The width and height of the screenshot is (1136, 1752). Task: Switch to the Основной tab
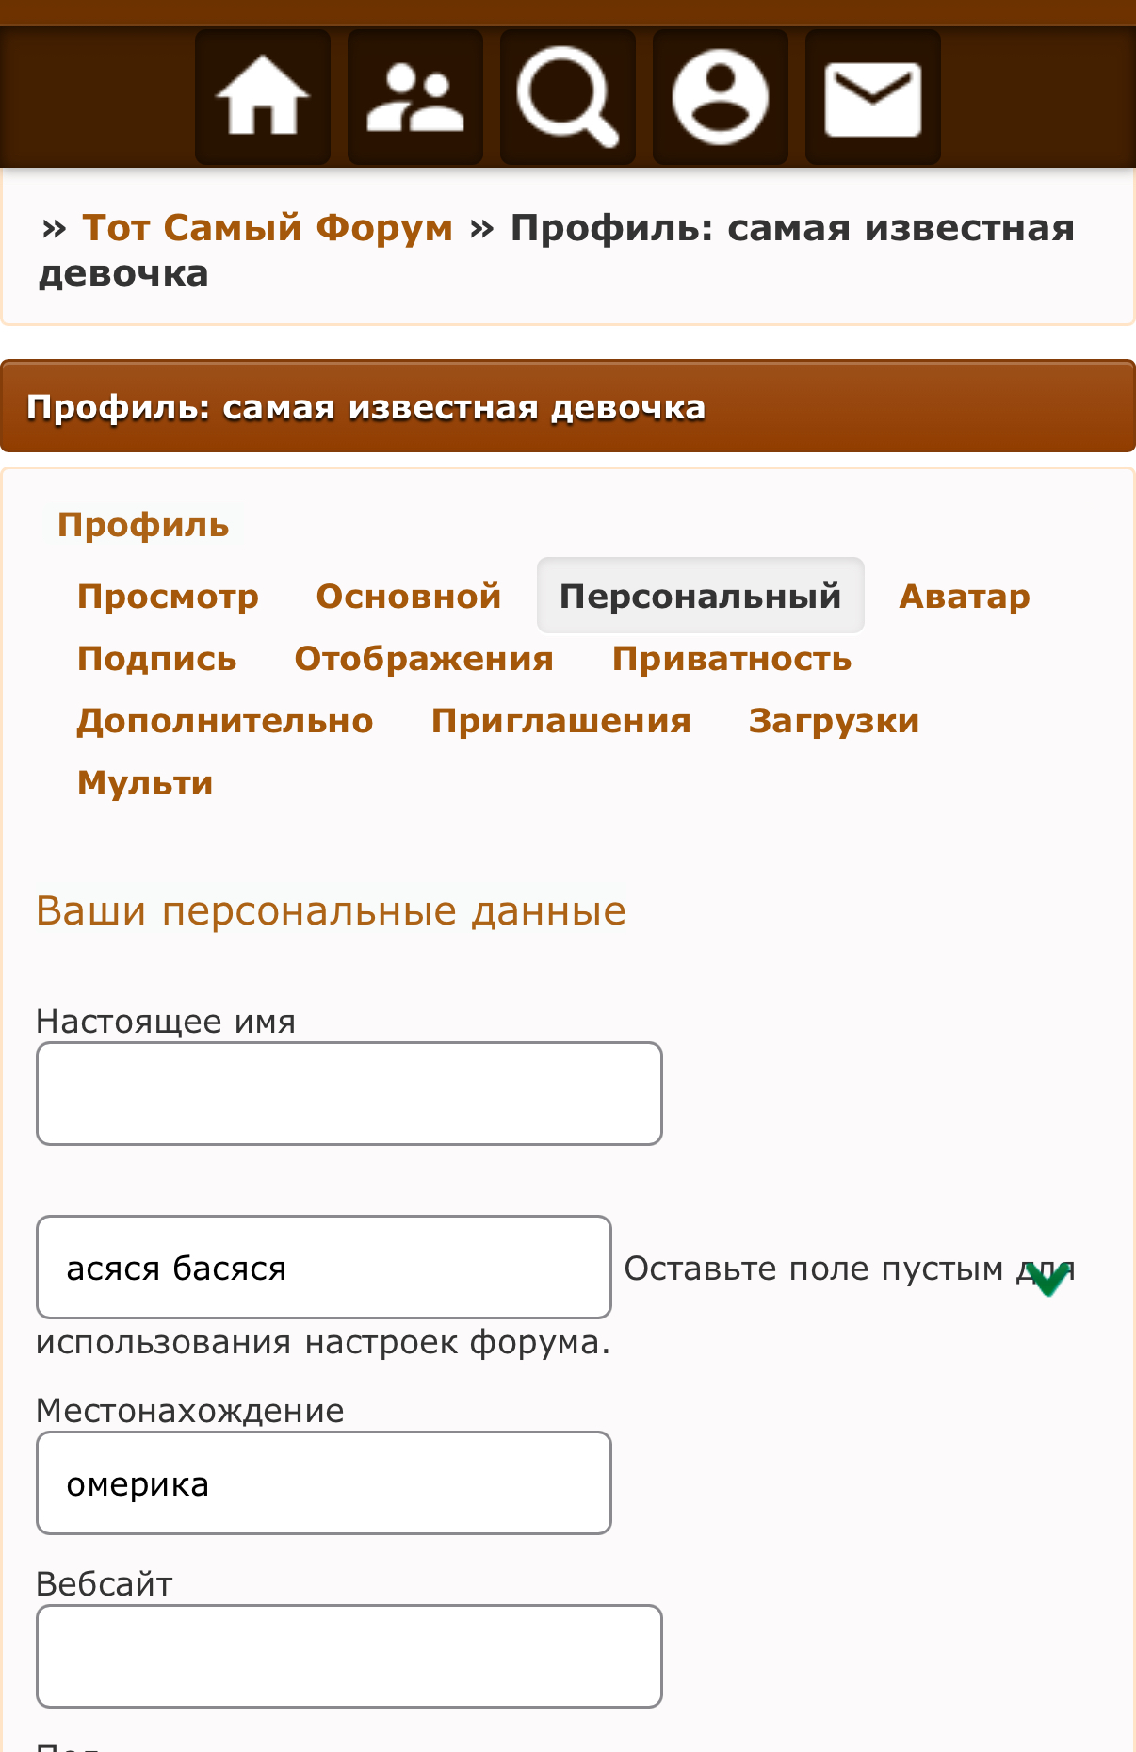(x=408, y=596)
